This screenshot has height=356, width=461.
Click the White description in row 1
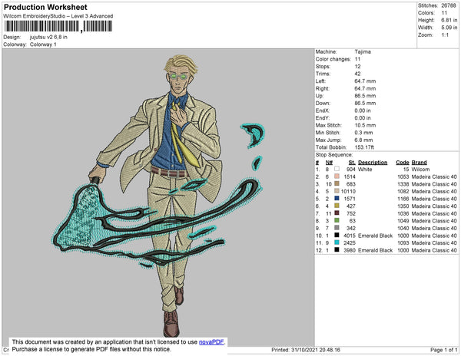[365, 170]
